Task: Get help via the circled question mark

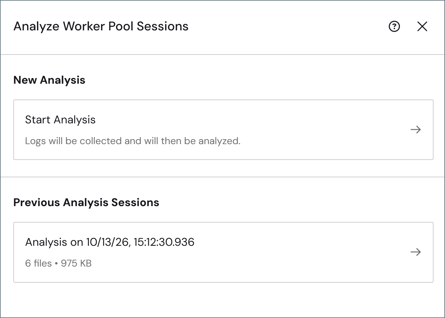Action: click(394, 26)
